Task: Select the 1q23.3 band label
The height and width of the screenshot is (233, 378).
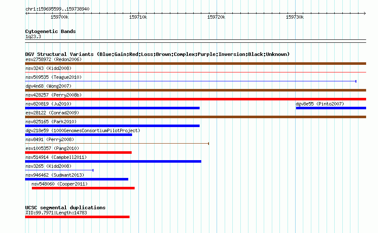Action: (33, 36)
